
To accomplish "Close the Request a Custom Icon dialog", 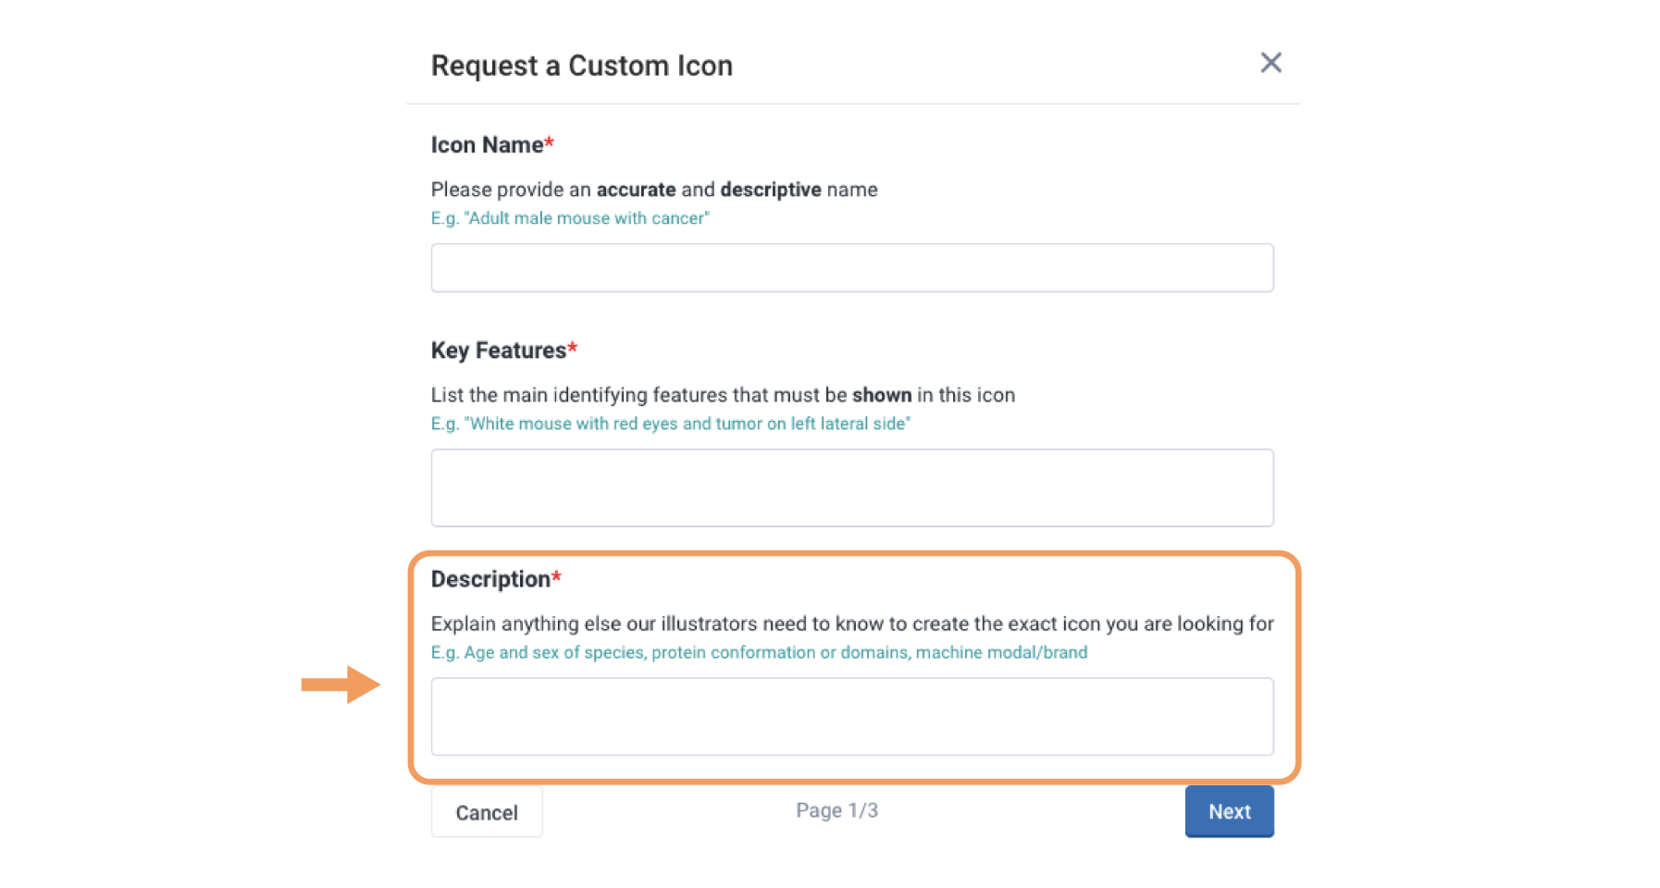I will pyautogui.click(x=1270, y=63).
